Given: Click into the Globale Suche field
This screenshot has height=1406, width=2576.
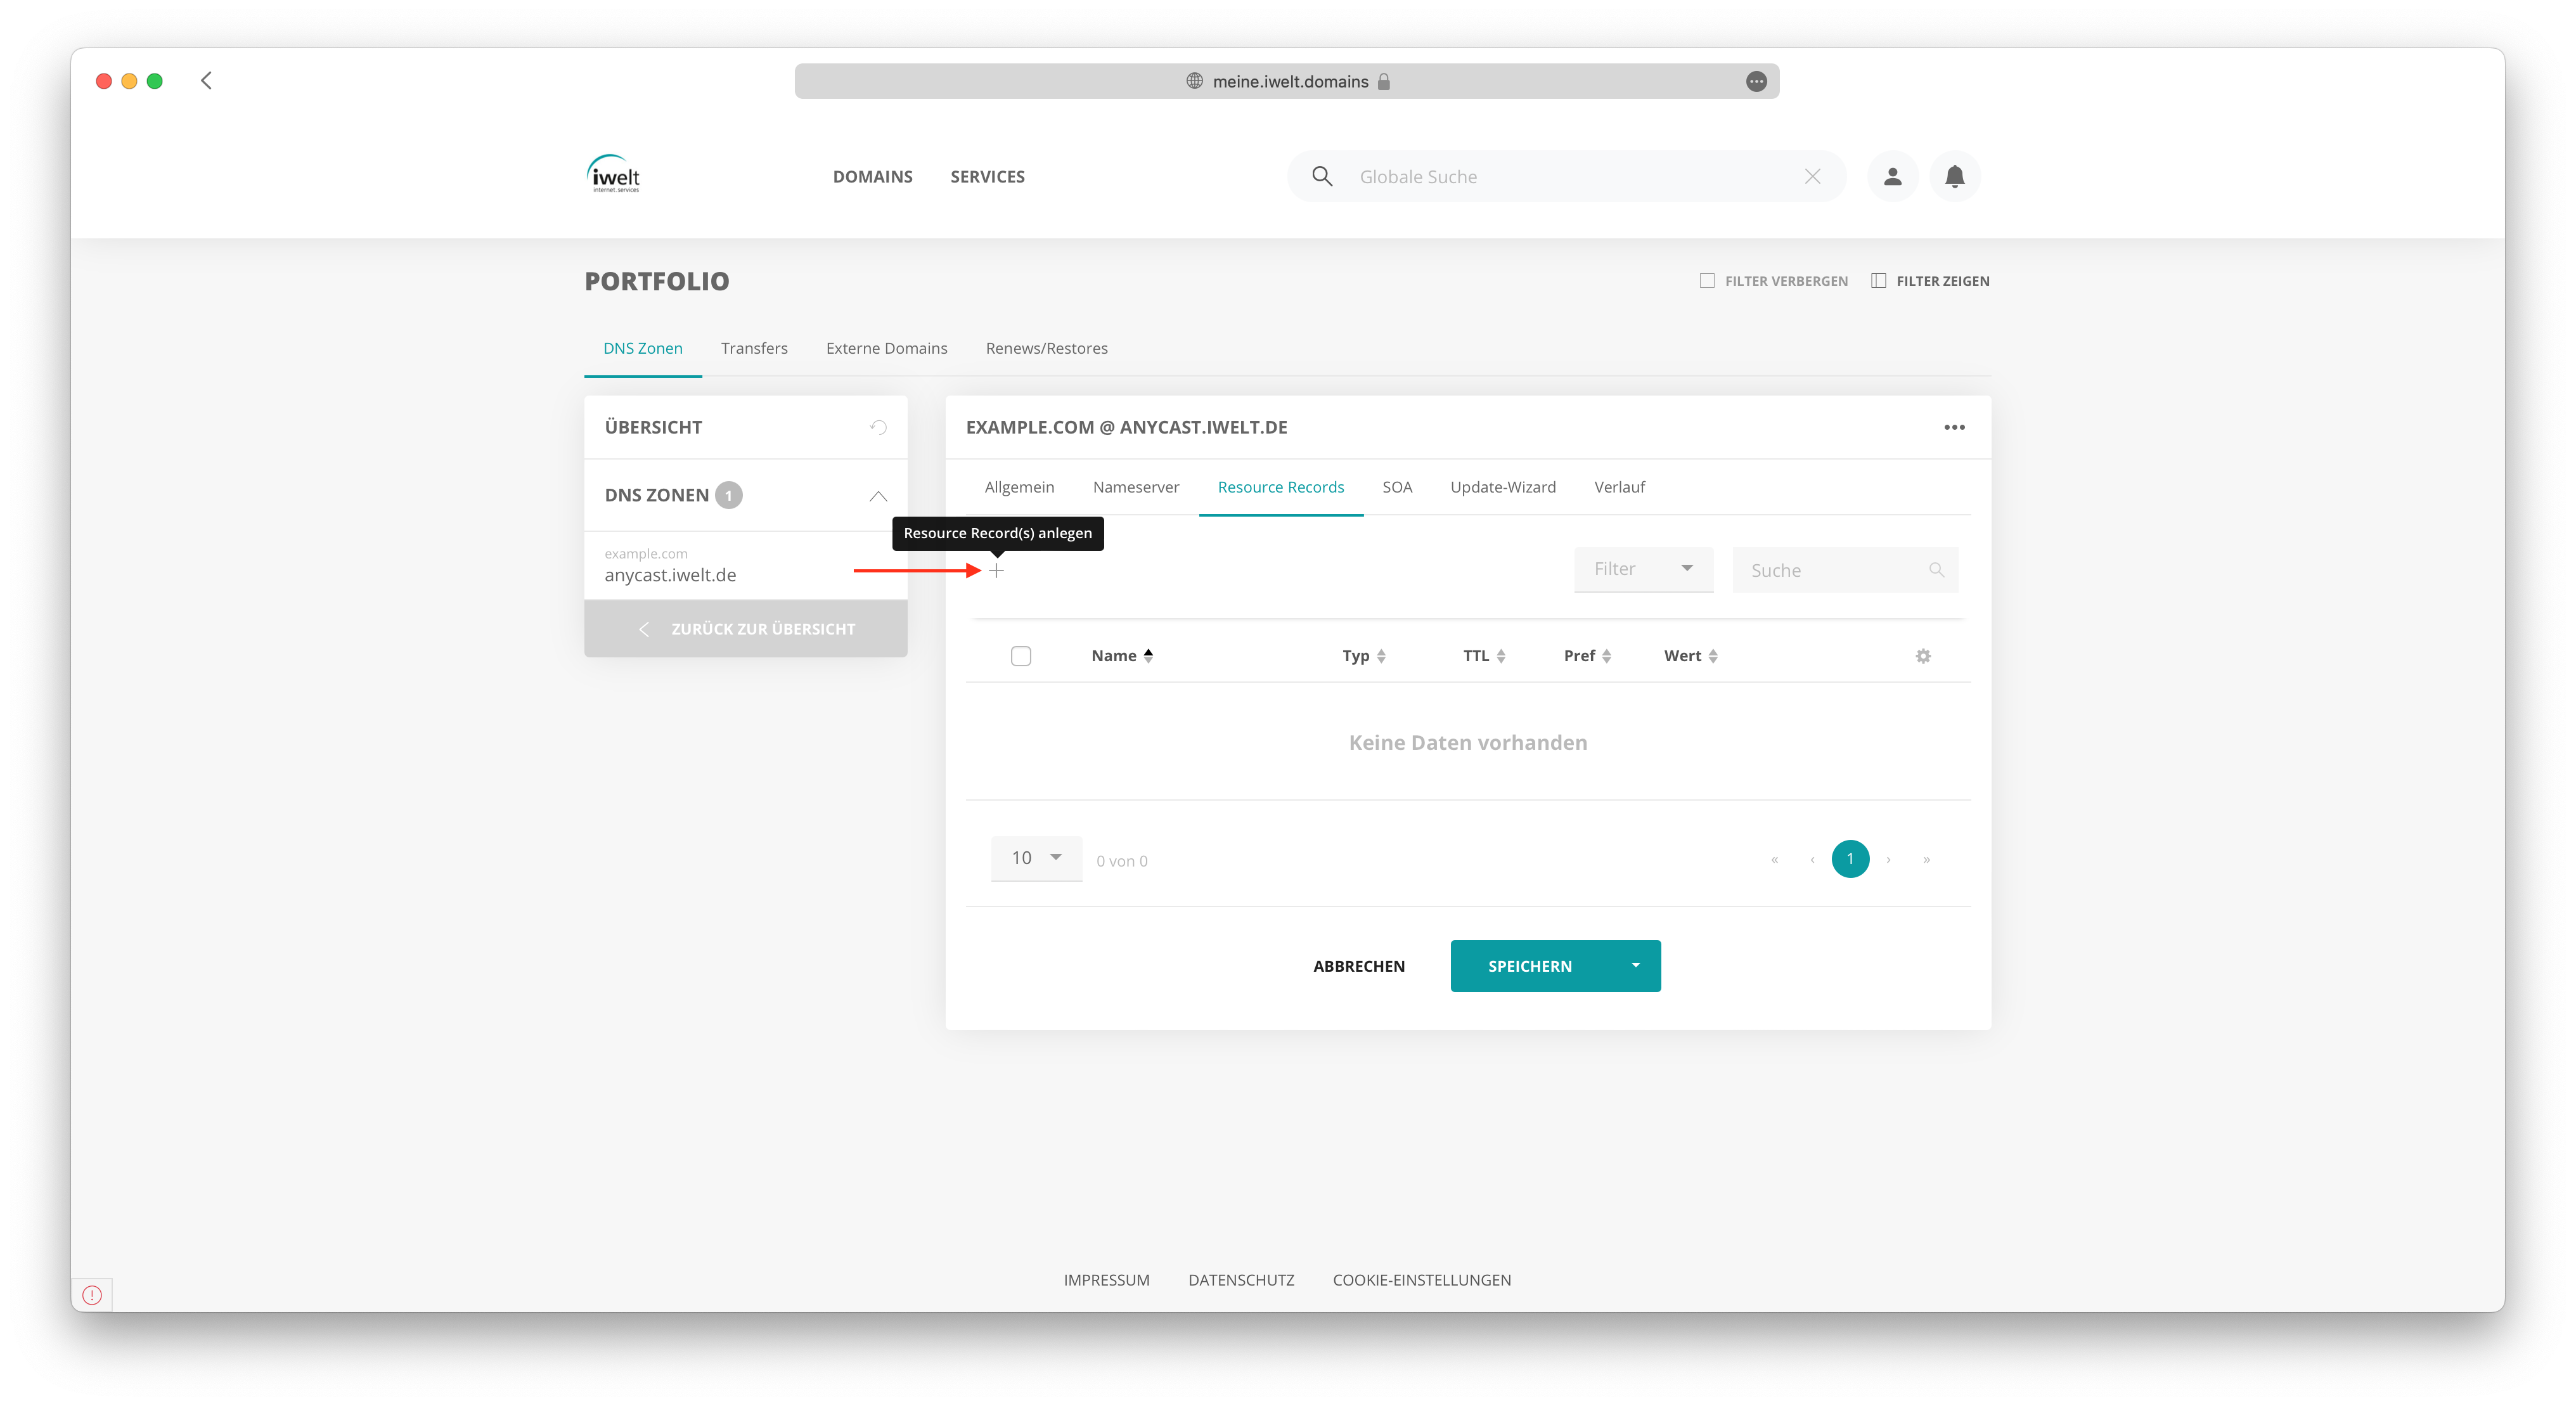Looking at the screenshot, I should pyautogui.click(x=1565, y=176).
